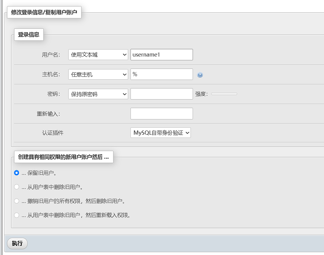Click the 执行 button
This screenshot has width=324, height=255.
pos(17,243)
